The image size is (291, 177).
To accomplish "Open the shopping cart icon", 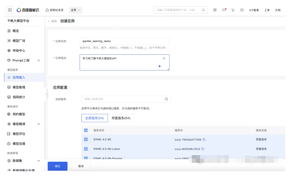I will pos(233,10).
